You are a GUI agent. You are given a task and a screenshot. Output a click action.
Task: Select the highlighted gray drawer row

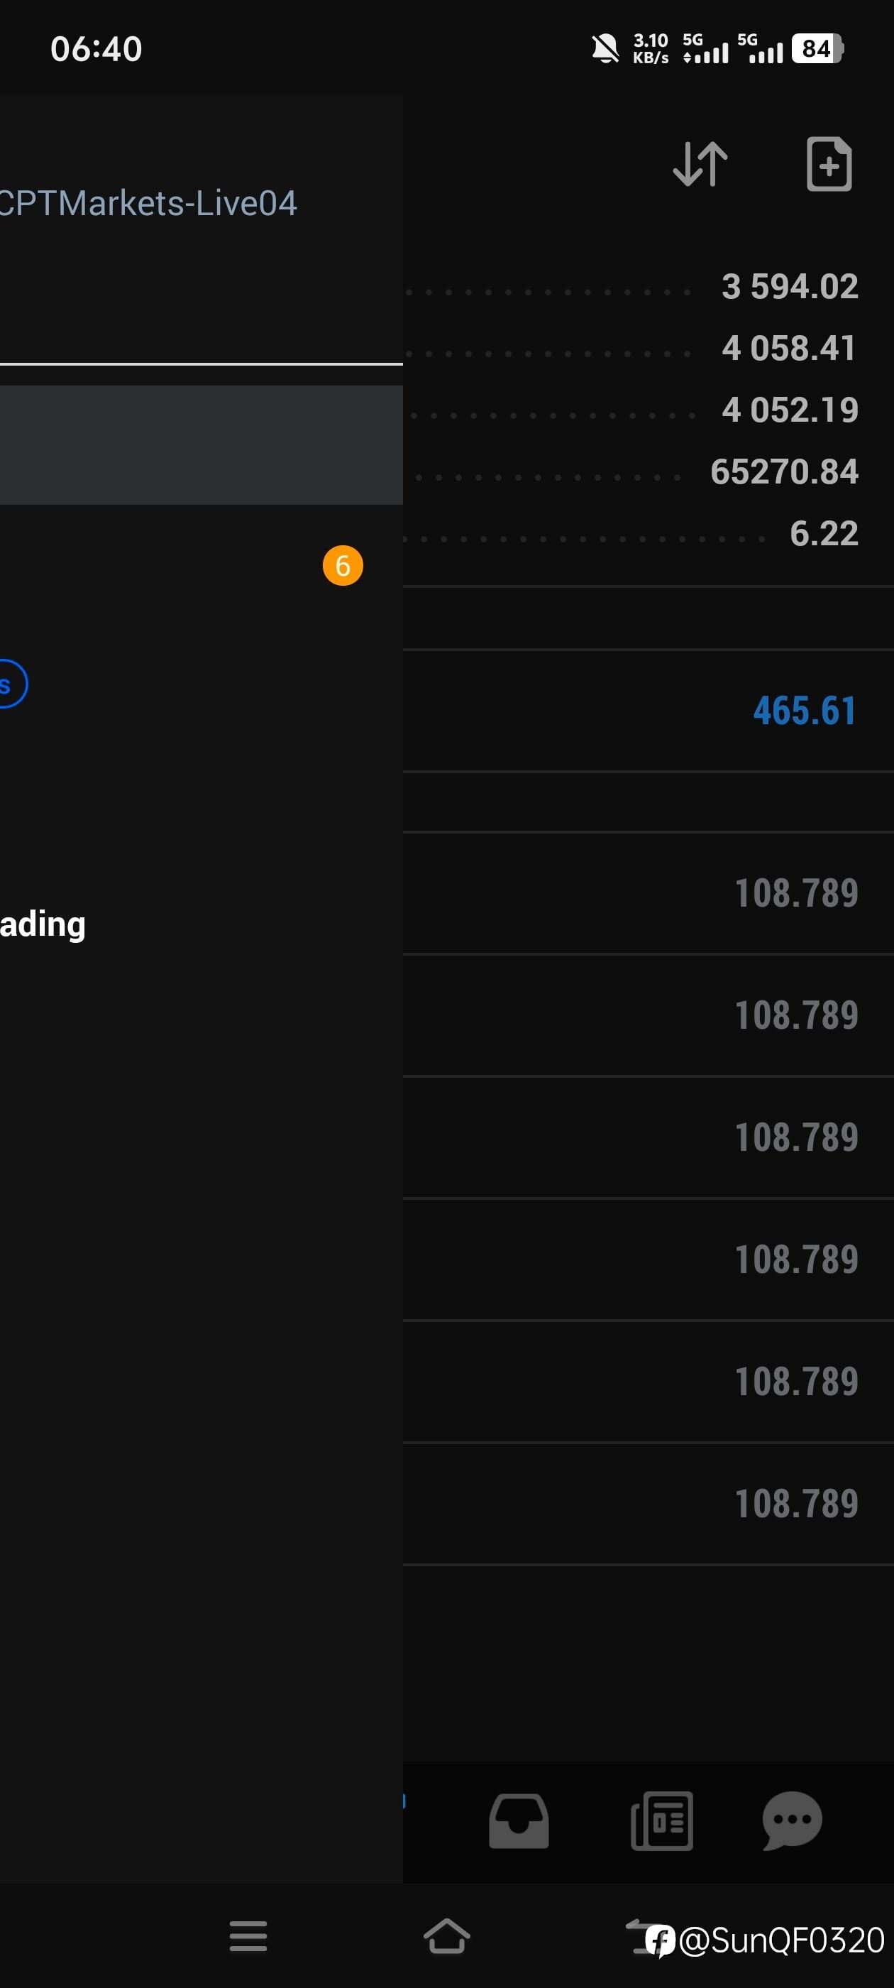(201, 445)
